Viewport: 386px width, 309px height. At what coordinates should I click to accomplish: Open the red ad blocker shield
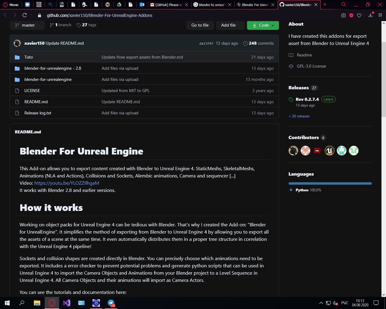[351, 15]
